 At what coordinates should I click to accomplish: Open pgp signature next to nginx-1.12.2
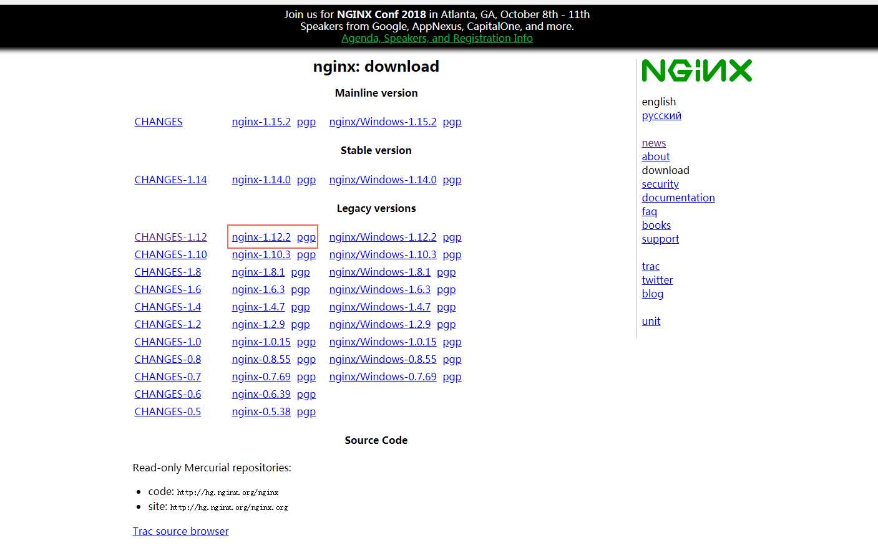click(306, 237)
